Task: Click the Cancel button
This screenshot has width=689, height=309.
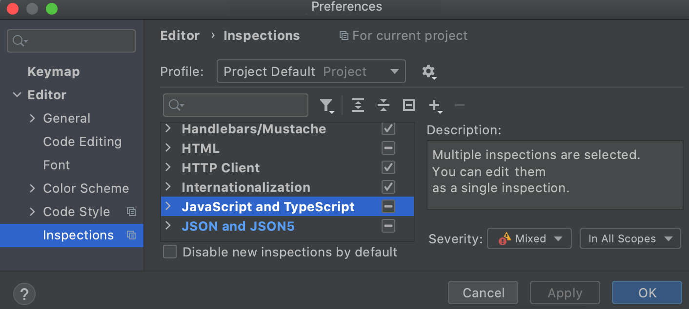Action: pyautogui.click(x=483, y=292)
